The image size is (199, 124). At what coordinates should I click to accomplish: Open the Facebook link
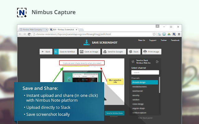[175, 40]
